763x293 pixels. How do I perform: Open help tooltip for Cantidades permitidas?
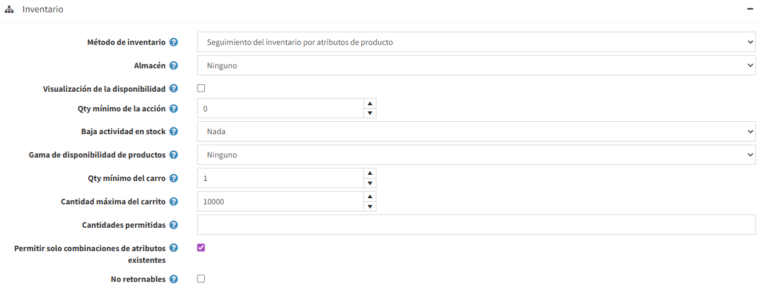click(x=174, y=225)
